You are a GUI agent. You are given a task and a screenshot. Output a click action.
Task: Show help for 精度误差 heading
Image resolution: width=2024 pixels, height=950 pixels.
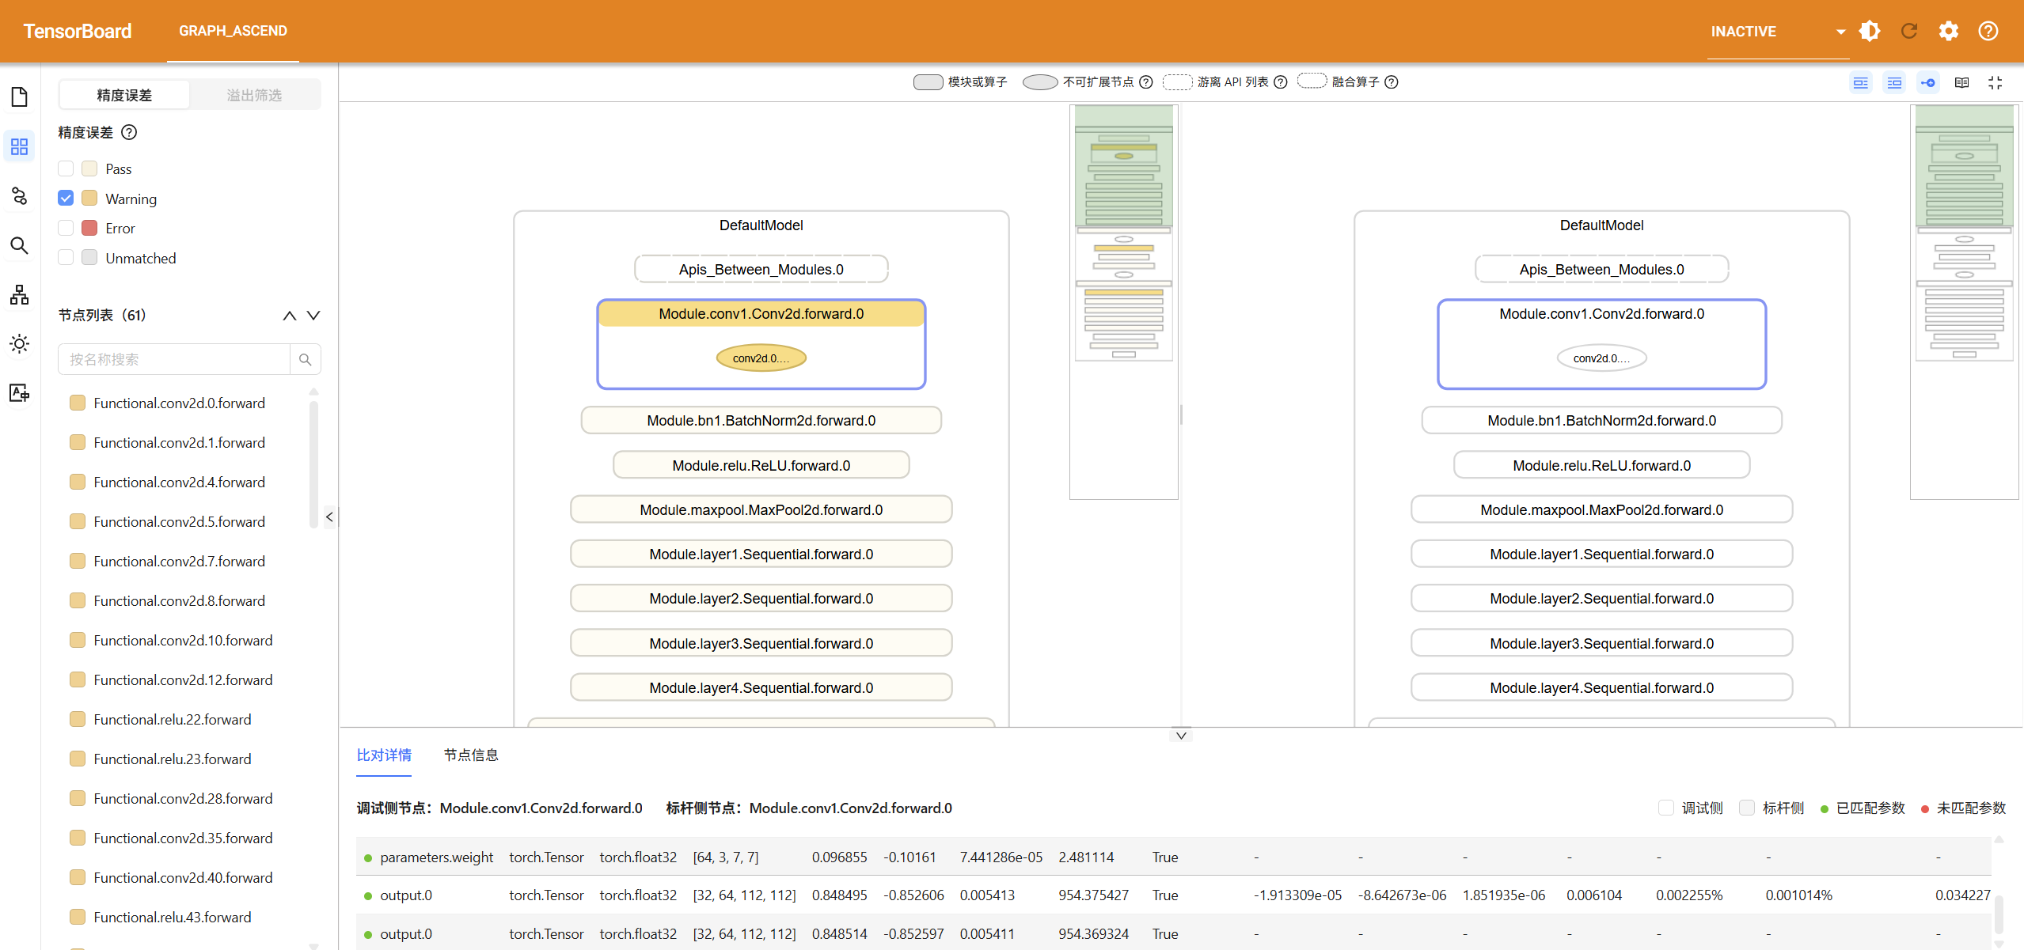(x=129, y=132)
